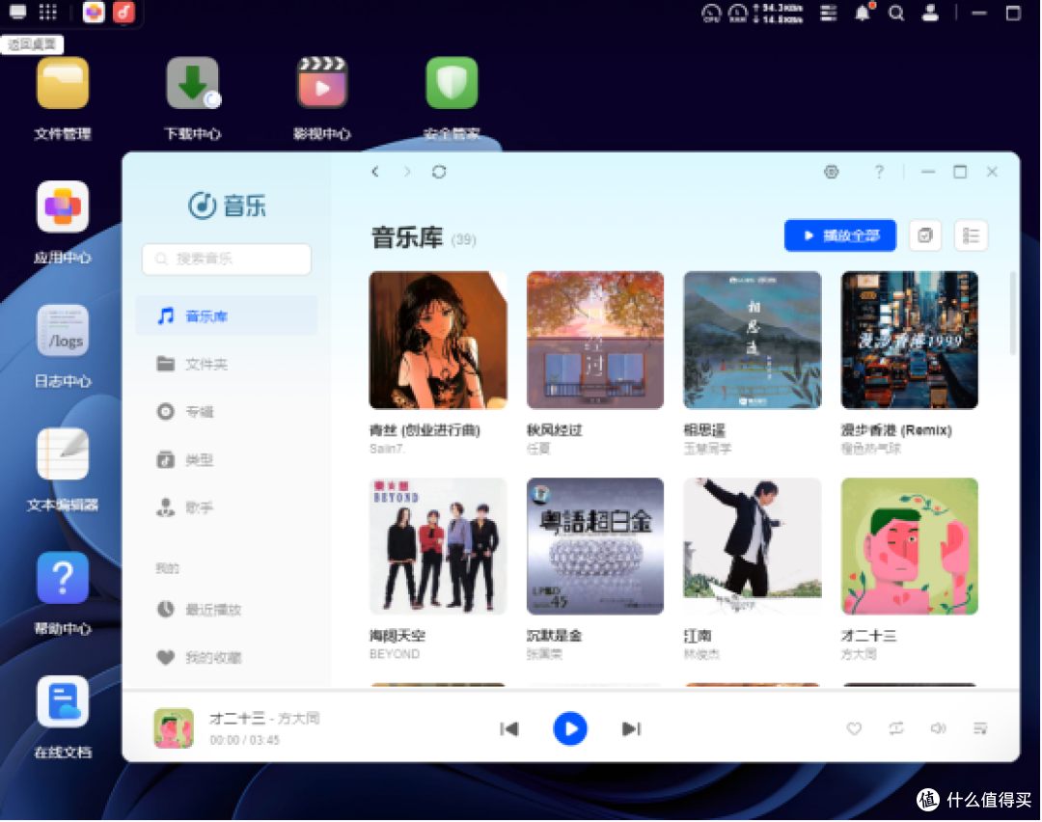Open the 海阔天空 BEYOND cover
Viewport: 1042px width, 822px height.
(x=438, y=546)
